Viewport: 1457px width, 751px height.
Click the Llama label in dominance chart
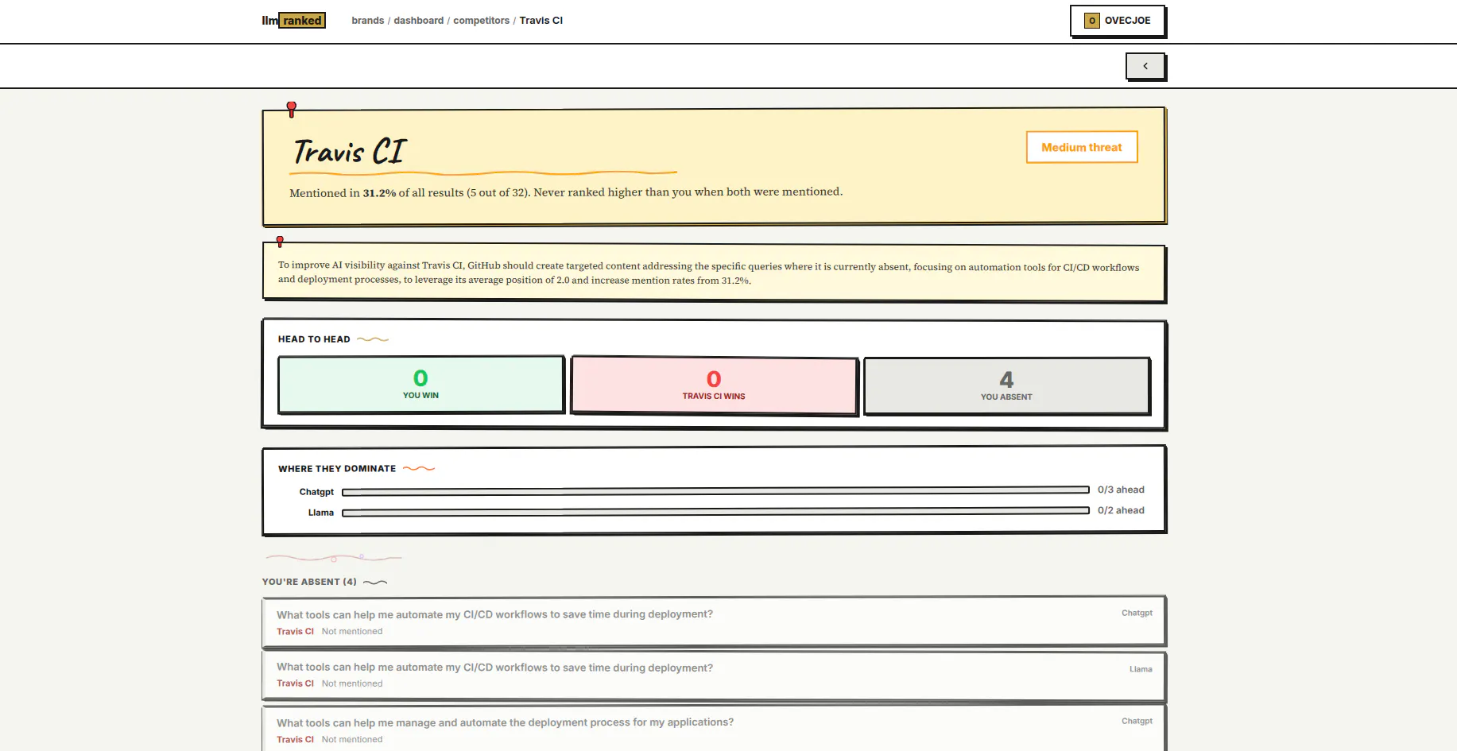(x=321, y=513)
